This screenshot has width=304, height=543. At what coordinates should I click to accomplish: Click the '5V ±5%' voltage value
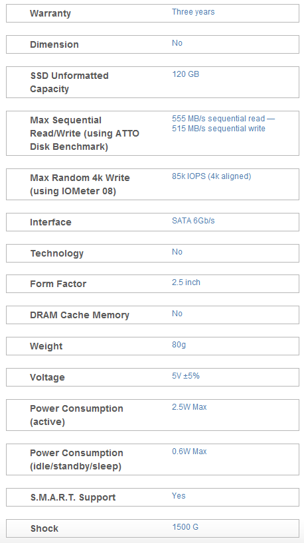[185, 376]
